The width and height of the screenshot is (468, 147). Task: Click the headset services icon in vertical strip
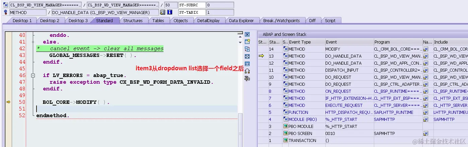point(247,71)
